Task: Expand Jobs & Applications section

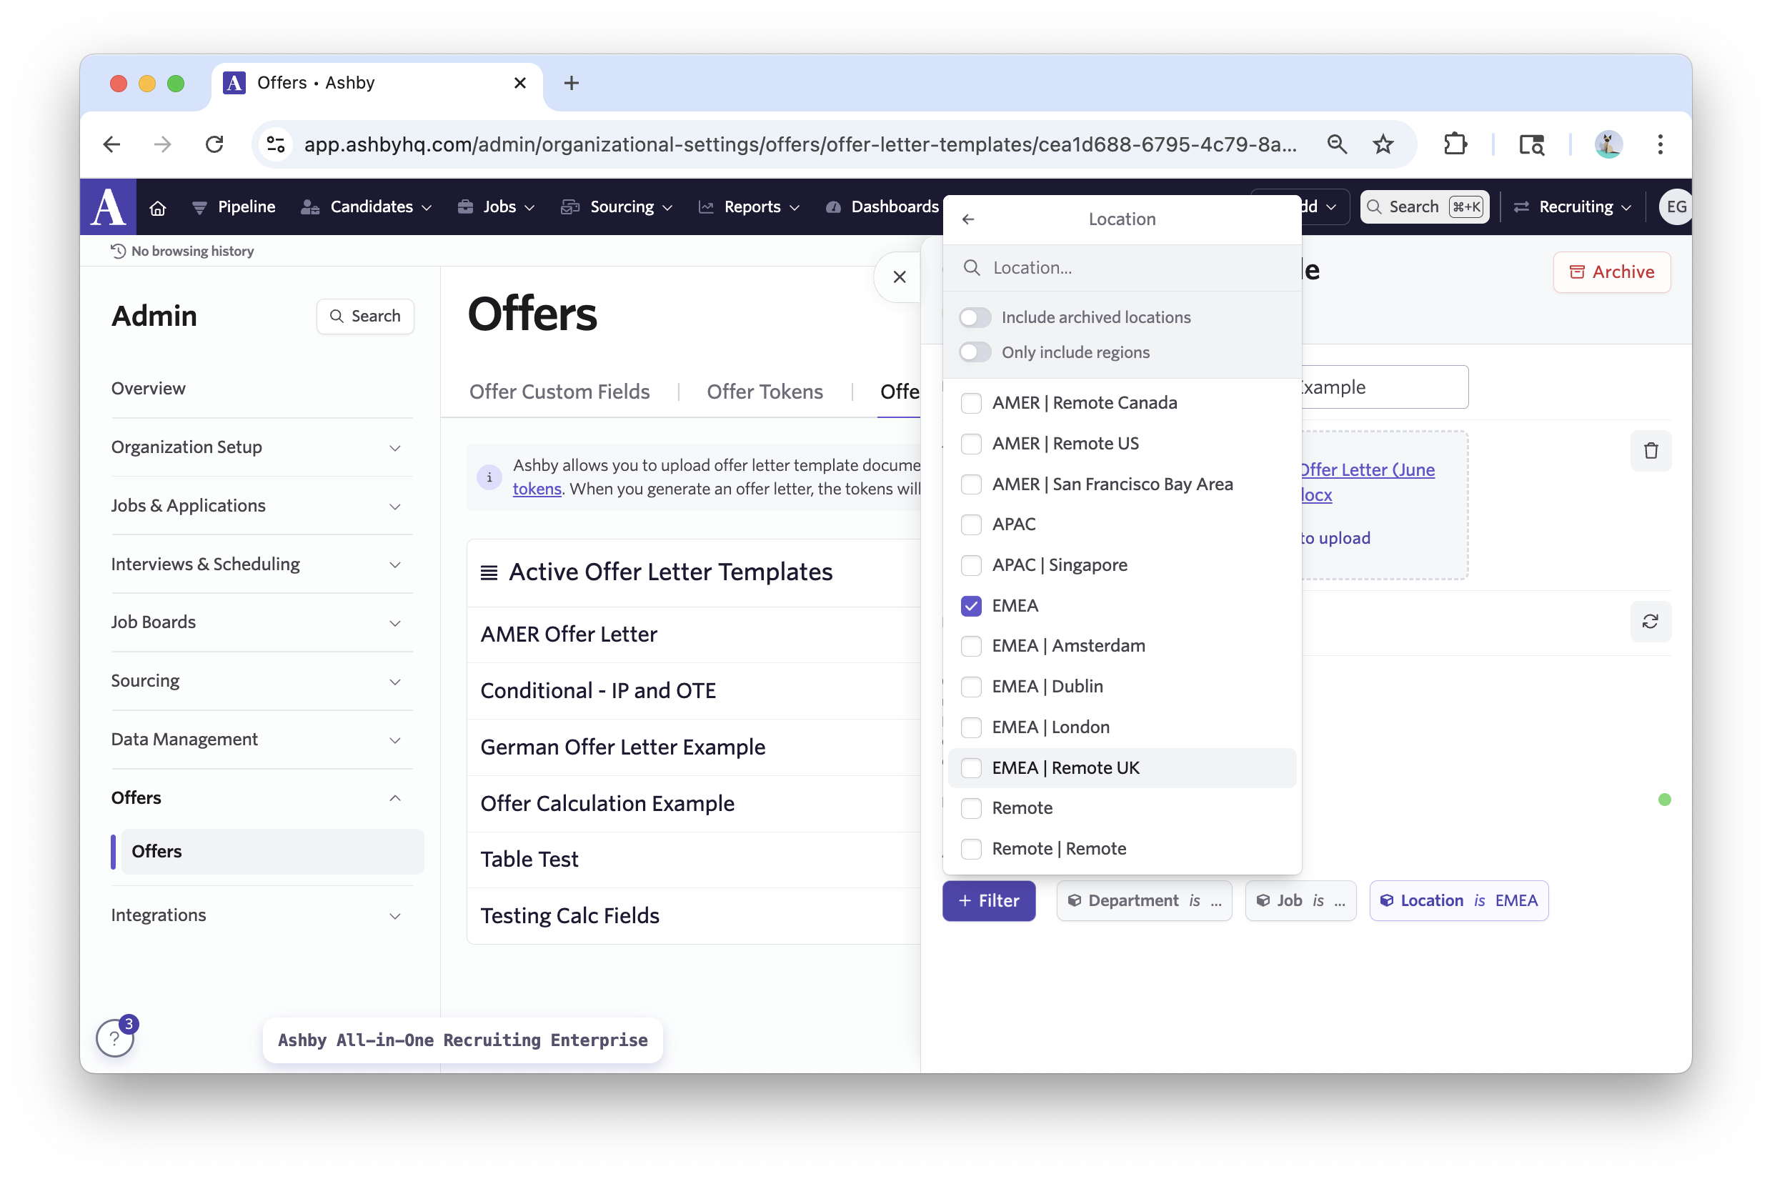Action: [x=262, y=505]
